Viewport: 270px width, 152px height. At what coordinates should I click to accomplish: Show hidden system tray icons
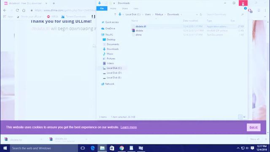pos(238,148)
